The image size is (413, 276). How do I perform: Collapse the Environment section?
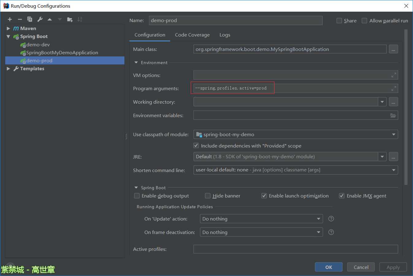pos(136,62)
